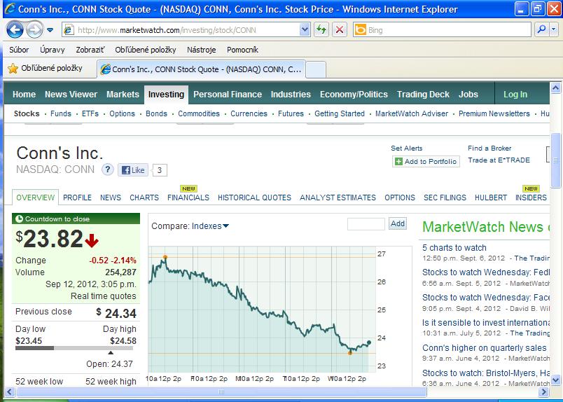Open Personal Finance navigation item
563x402 pixels.
[x=228, y=95]
